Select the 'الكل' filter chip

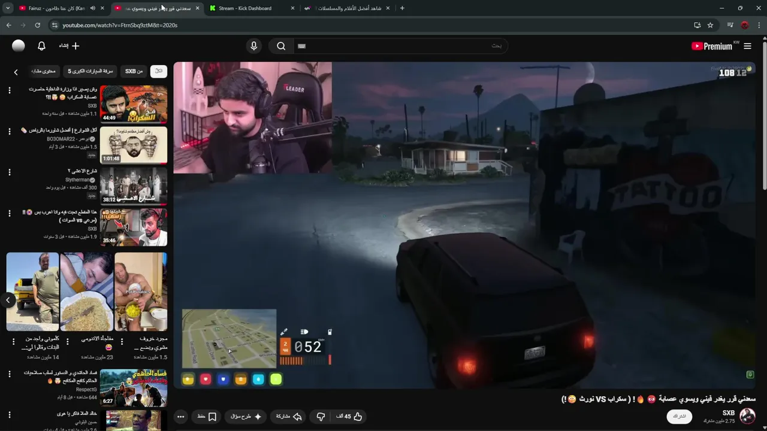158,71
